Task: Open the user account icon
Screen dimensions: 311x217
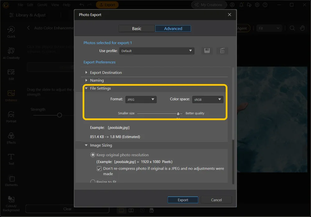Action: 232,5
